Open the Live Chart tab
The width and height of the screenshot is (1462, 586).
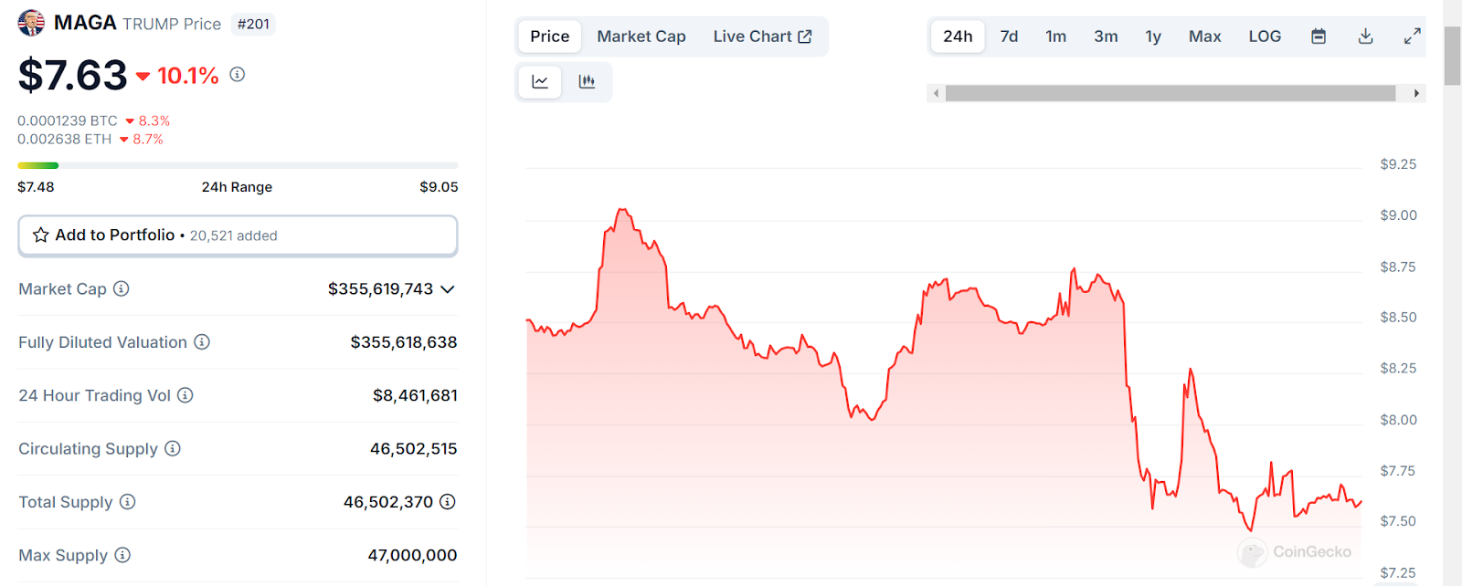coord(762,37)
